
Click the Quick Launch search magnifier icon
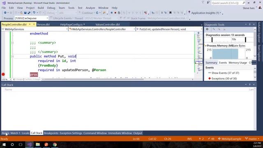(244, 3)
